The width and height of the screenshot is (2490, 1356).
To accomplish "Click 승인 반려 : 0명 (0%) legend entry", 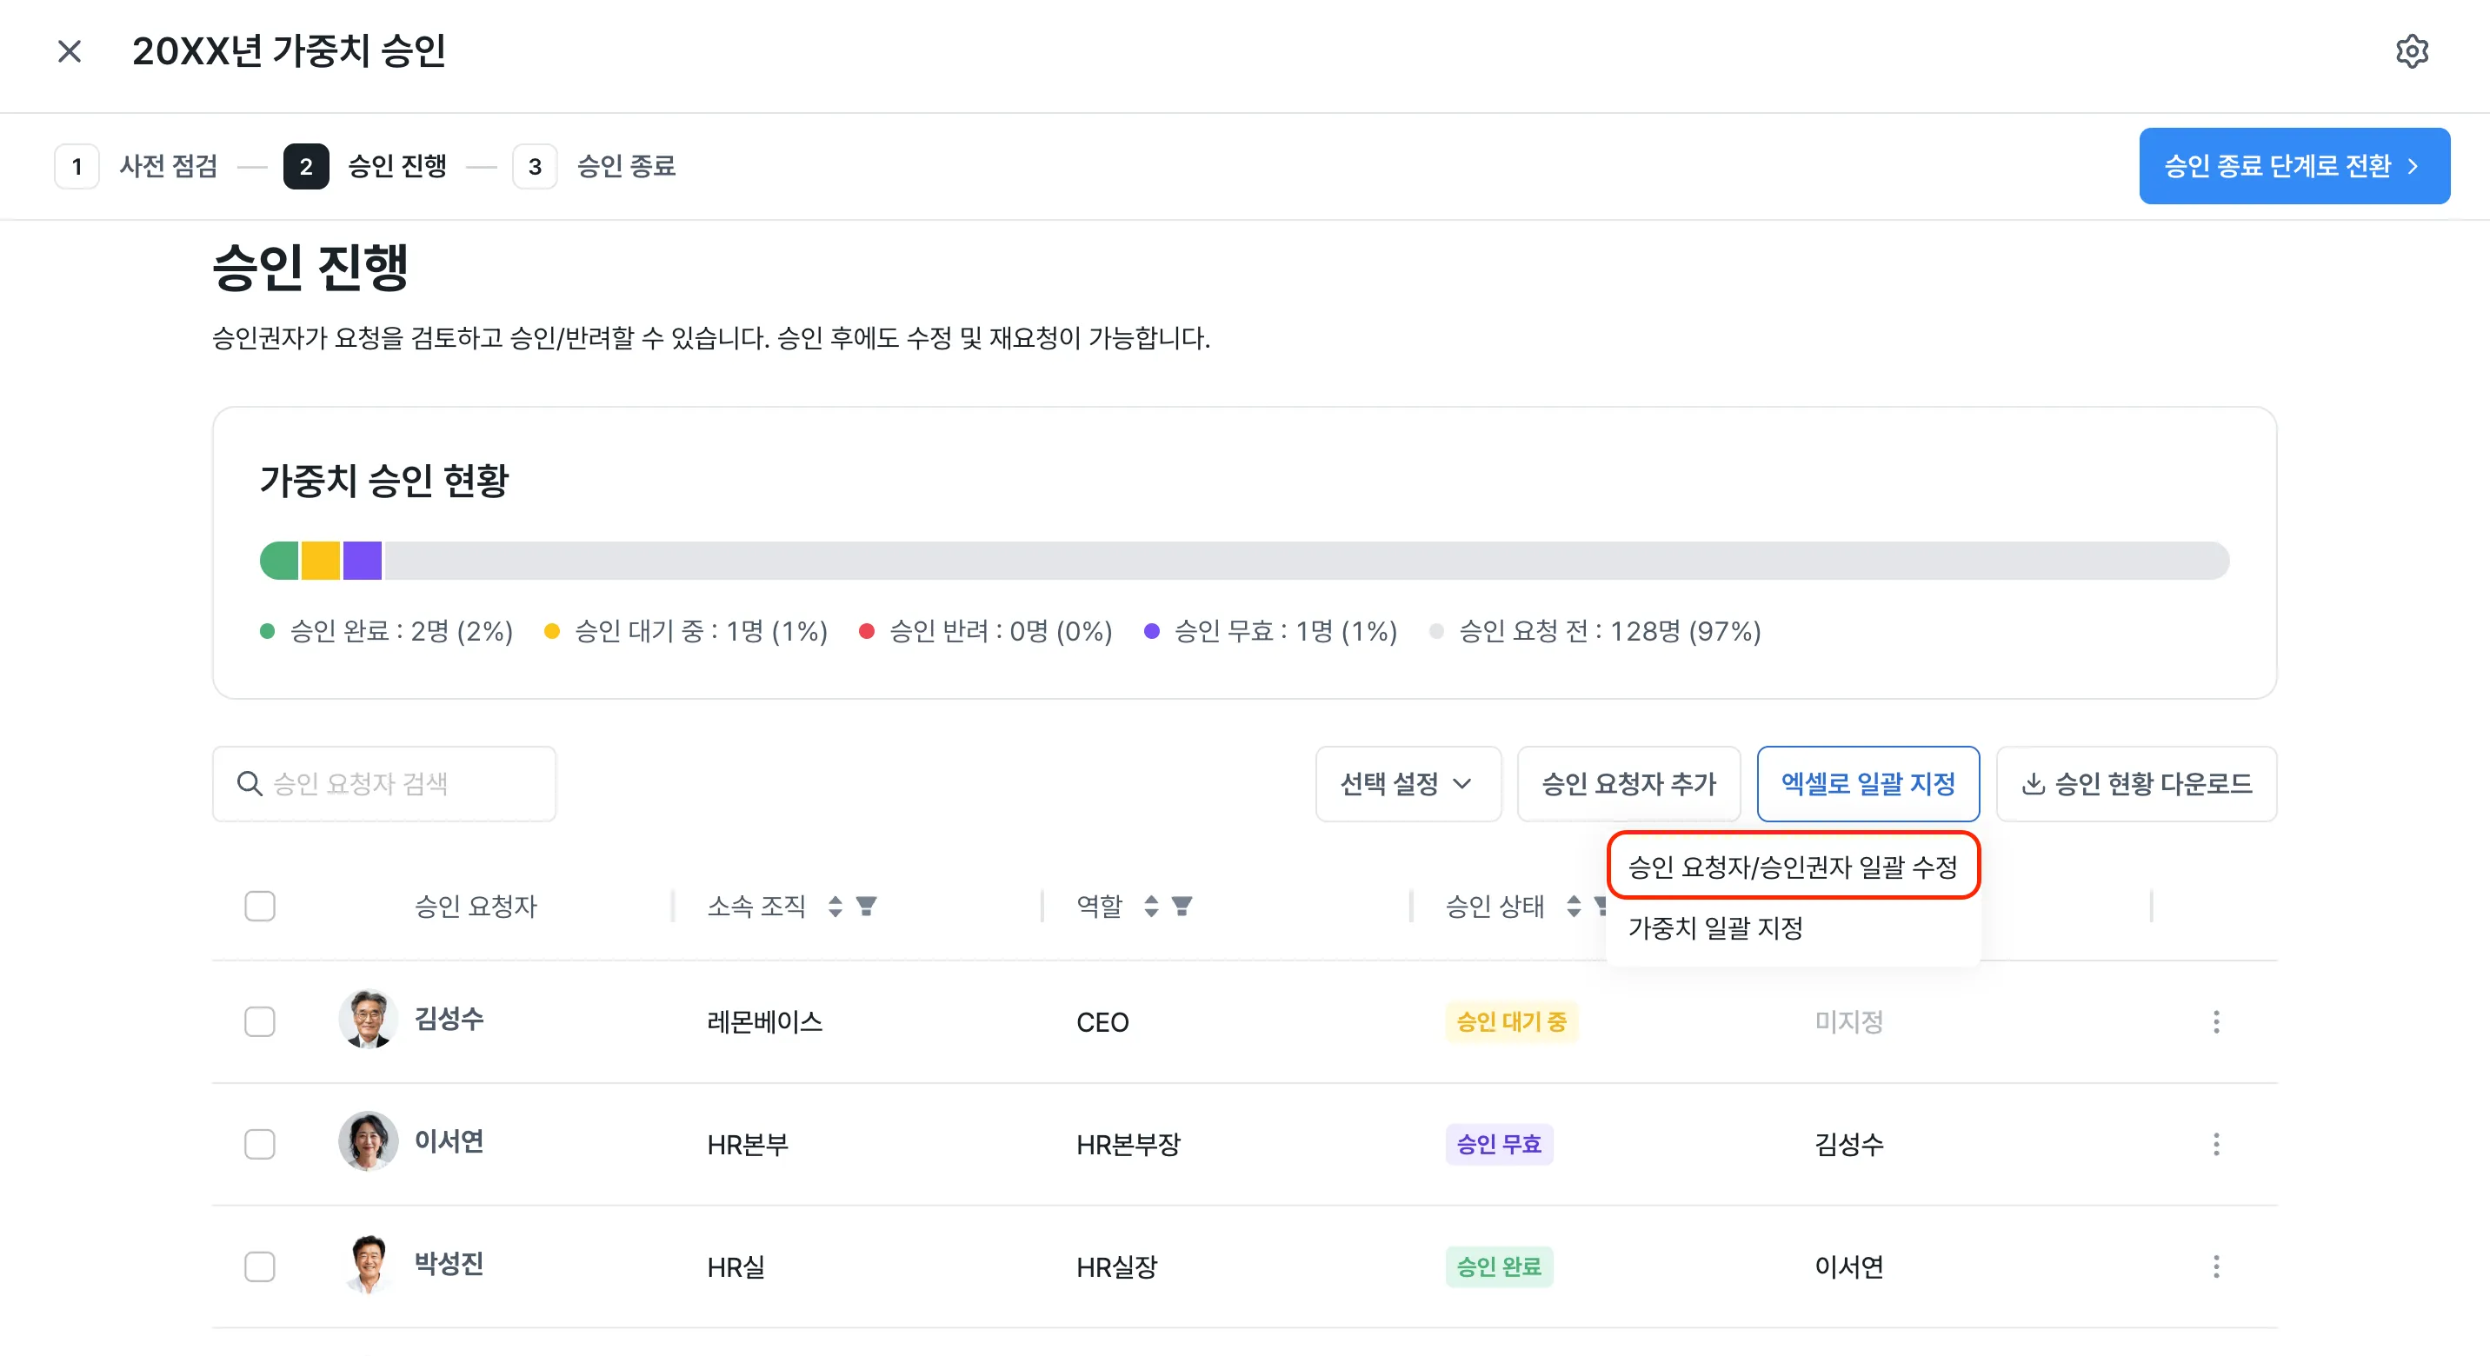I will tap(985, 631).
